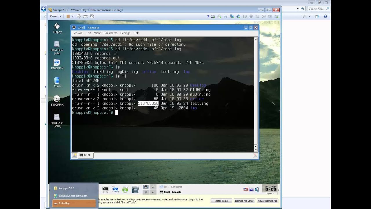The width and height of the screenshot is (371, 209).
Task: Open the View menu in Konsole
Action: 97,33
